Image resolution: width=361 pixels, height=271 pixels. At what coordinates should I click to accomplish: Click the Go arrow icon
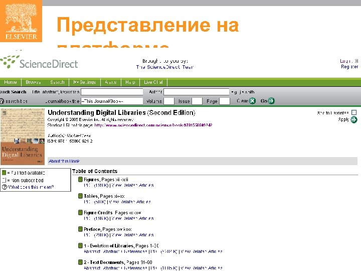click(271, 101)
